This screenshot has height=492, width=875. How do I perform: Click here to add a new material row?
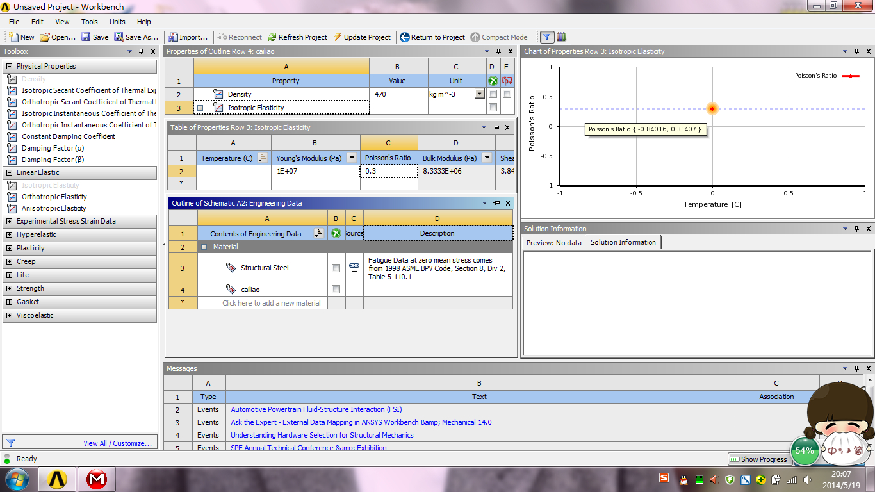click(x=271, y=303)
